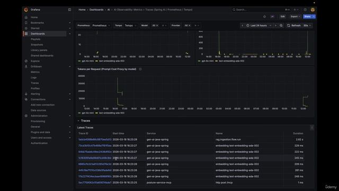Viewport: 339px width, 191px height.
Task: Open the Export dropdown
Action: [x=295, y=16]
